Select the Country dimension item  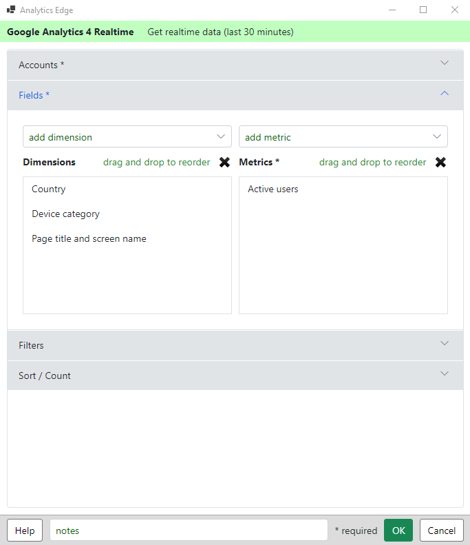coord(49,189)
